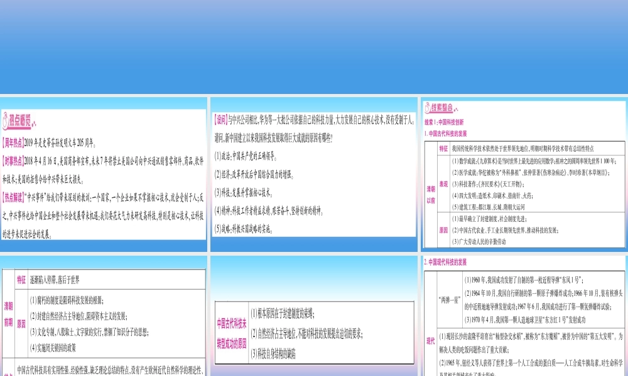The height and width of the screenshot is (376, 628).
Task: Click the 现代 table cell
Action: pos(431,341)
